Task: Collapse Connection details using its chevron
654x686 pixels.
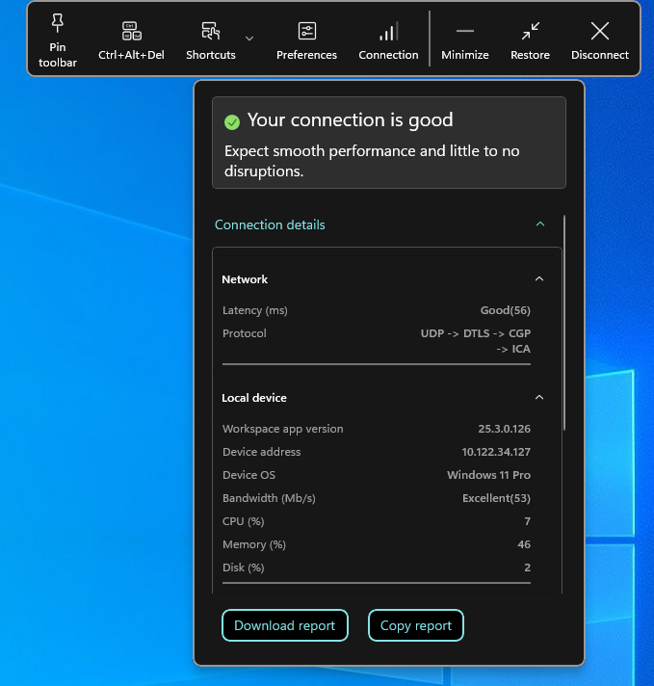Action: (x=539, y=224)
